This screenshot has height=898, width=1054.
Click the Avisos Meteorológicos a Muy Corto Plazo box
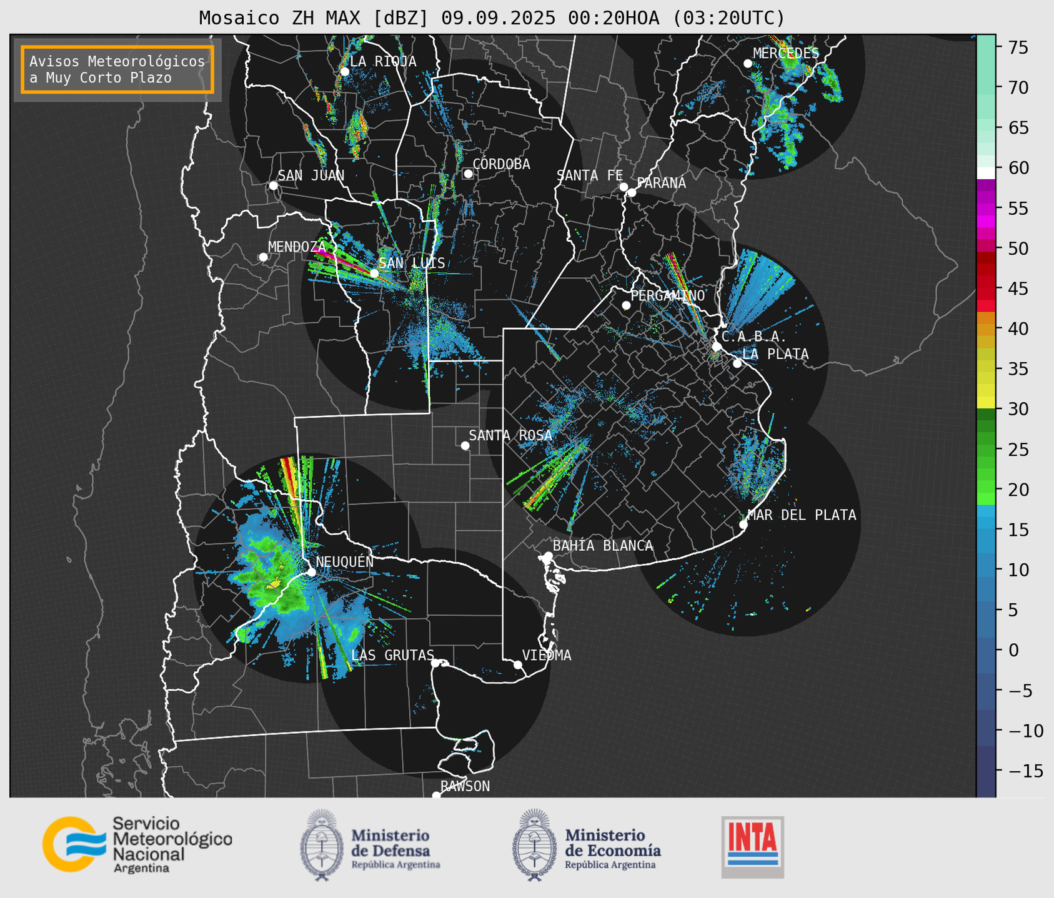pos(117,69)
